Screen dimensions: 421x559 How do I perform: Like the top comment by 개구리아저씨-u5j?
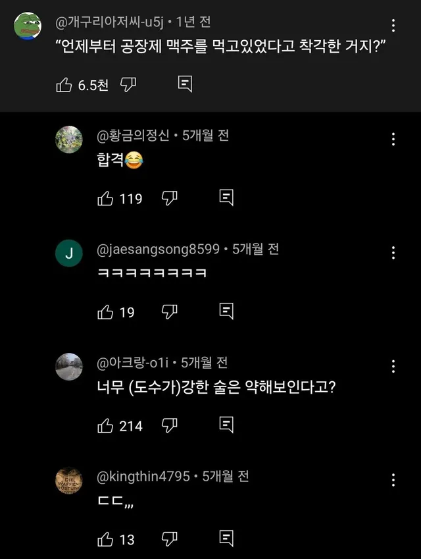coord(64,84)
